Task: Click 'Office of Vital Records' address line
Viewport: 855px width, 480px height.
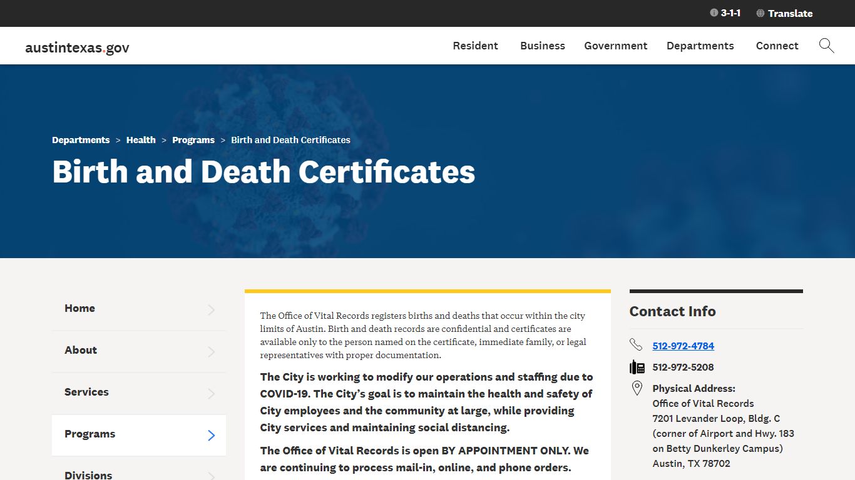Action: 703,403
